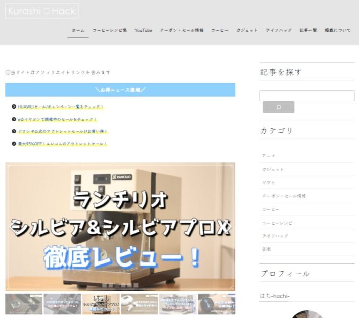Click the arrow bullet beside the デロンギ link

click(x=14, y=131)
